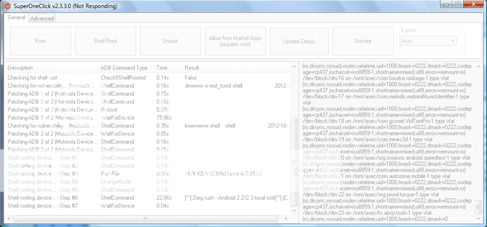The image size is (487, 227).
Task: Sort by Time column header
Action: [x=168, y=68]
